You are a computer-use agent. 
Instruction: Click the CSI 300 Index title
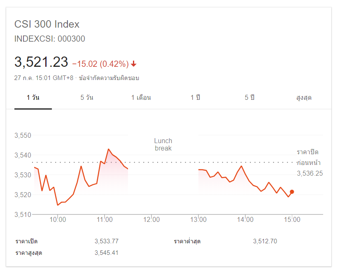47,24
